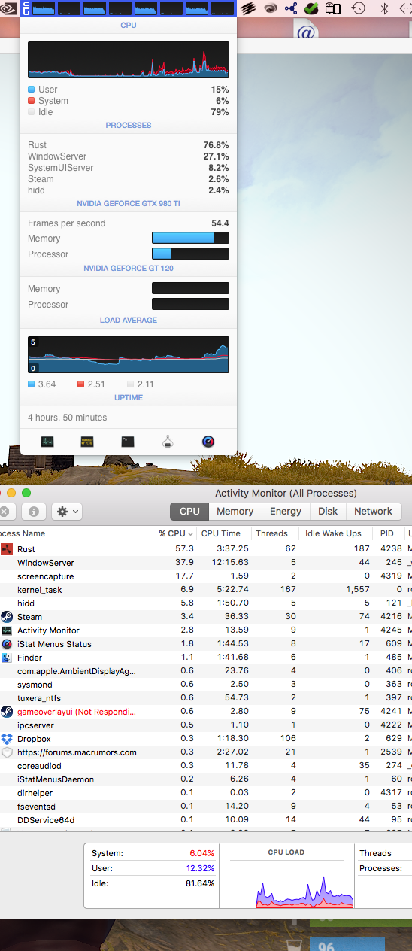Select the coreaudiod process row
Image resolution: width=412 pixels, height=951 pixels.
(206, 766)
